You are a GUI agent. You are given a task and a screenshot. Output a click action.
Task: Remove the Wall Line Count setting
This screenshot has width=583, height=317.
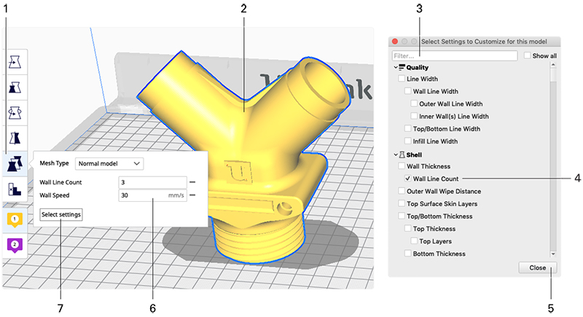(193, 182)
